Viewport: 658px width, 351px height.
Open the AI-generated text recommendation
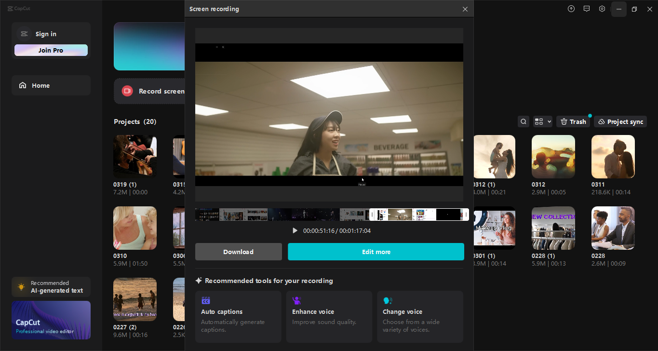51,286
